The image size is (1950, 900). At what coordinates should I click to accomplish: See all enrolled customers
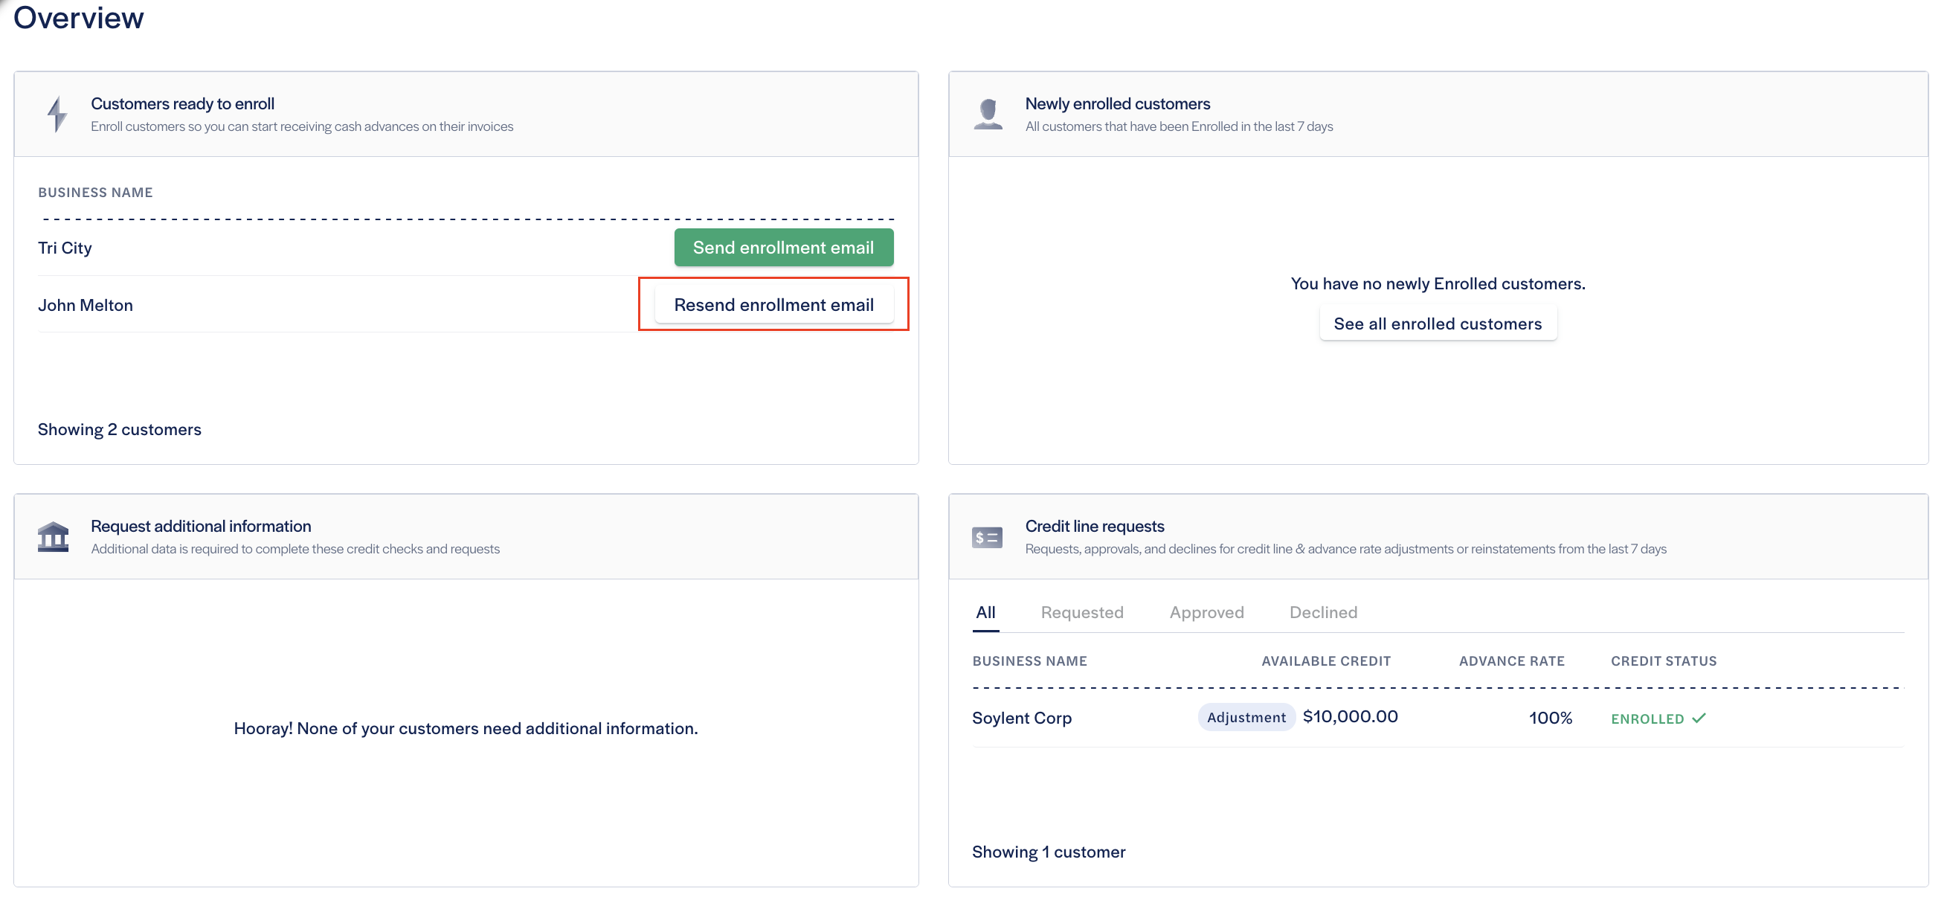click(1437, 324)
